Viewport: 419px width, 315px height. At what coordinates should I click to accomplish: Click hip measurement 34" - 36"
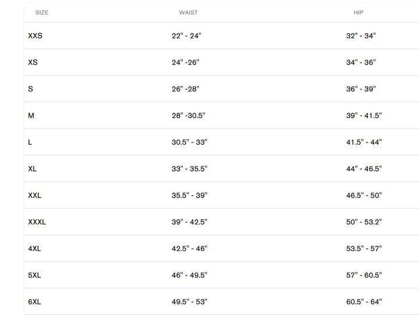(361, 62)
